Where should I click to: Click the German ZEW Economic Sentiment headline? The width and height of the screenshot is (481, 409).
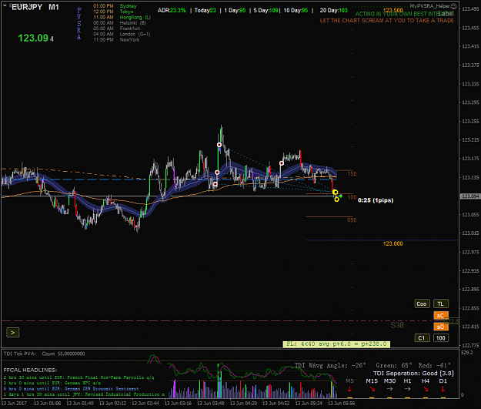71,389
